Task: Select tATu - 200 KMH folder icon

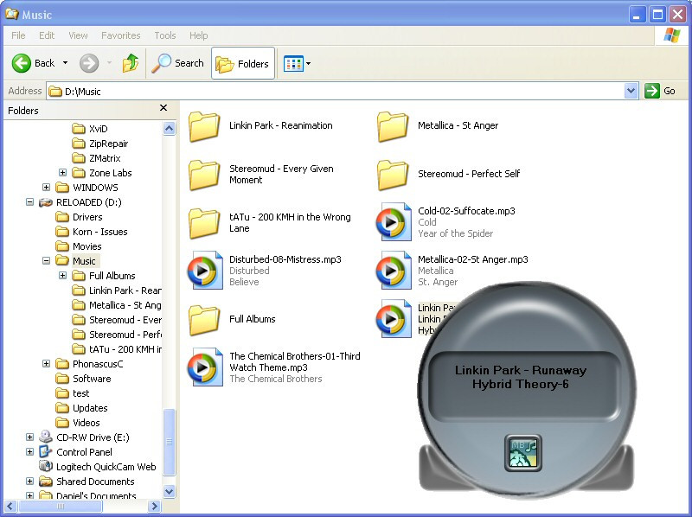Action: 204,223
